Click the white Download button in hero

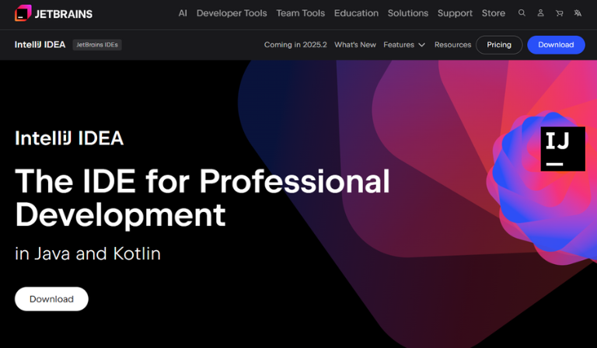pyautogui.click(x=51, y=299)
